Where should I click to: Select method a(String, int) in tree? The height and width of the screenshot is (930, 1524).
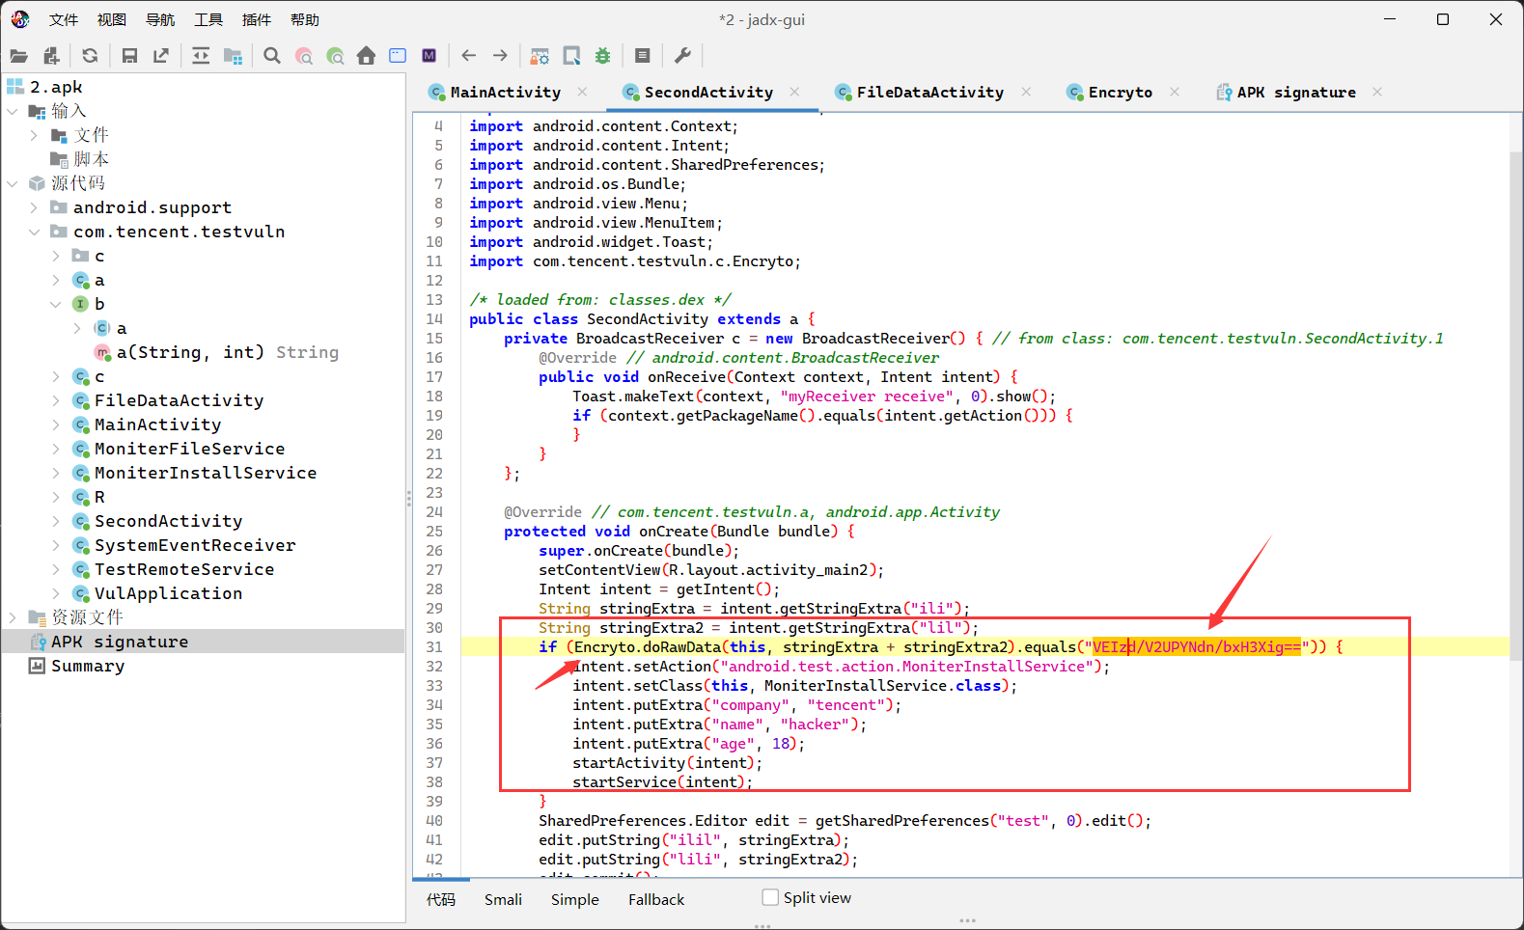click(x=228, y=352)
